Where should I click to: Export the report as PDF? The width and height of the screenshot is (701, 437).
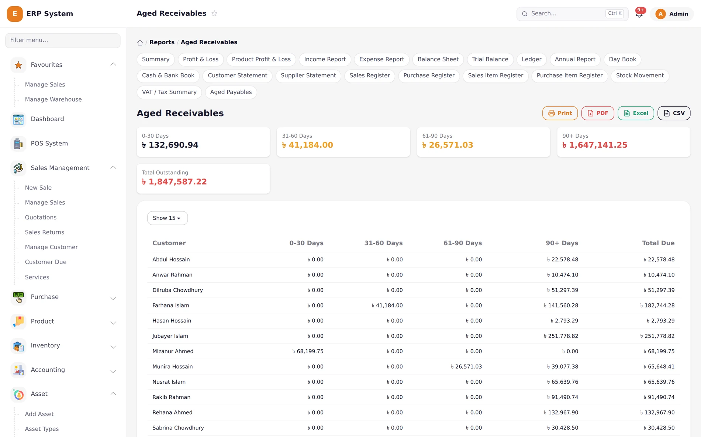598,113
